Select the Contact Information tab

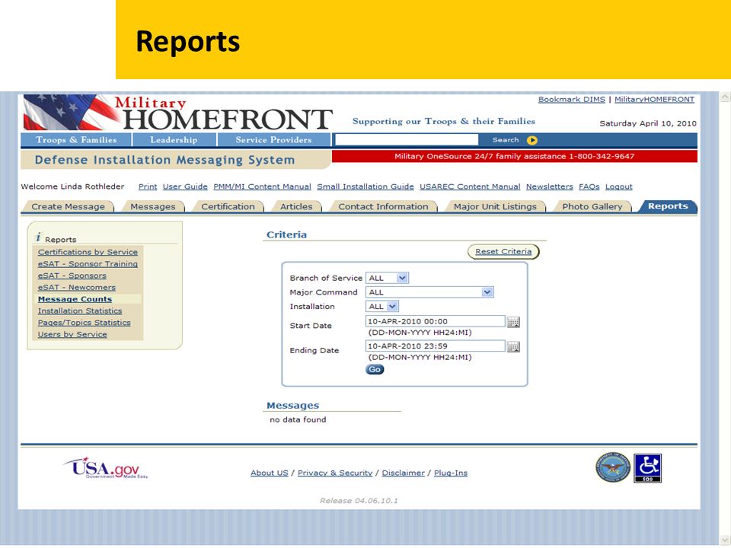[383, 206]
